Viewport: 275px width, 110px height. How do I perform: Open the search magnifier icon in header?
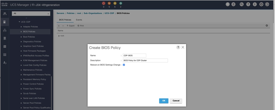click(x=242, y=4)
